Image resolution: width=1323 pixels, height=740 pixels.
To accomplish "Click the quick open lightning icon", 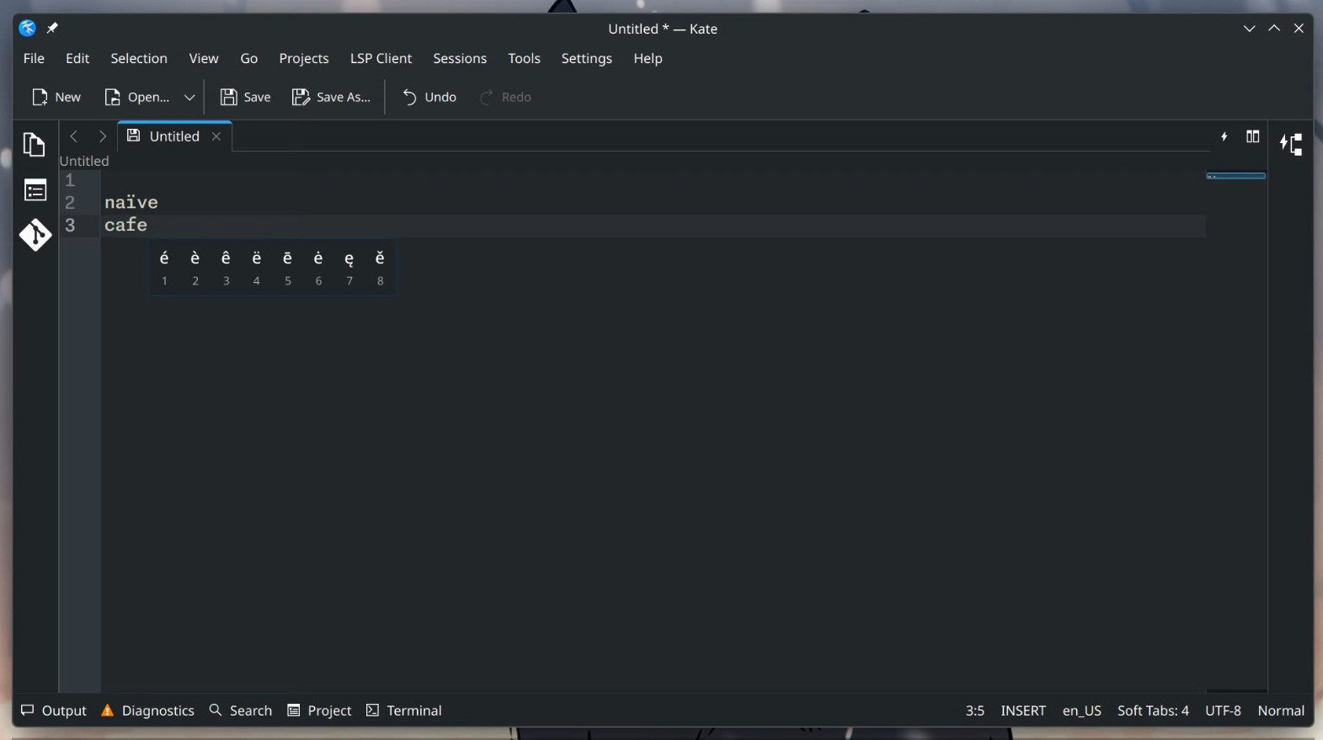I will tap(1224, 136).
